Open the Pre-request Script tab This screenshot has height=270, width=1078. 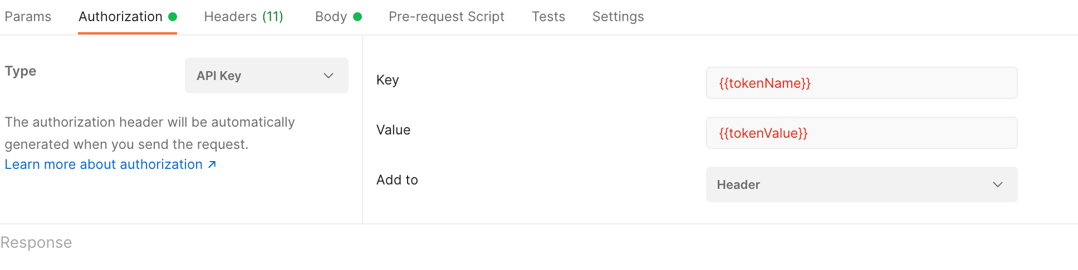446,17
